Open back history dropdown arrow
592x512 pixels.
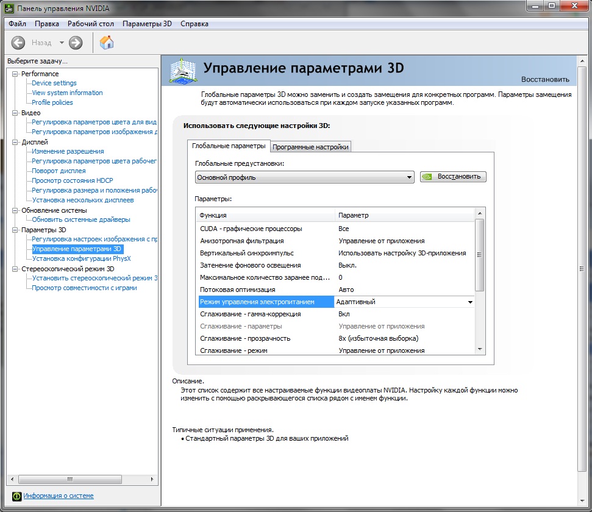[62, 43]
